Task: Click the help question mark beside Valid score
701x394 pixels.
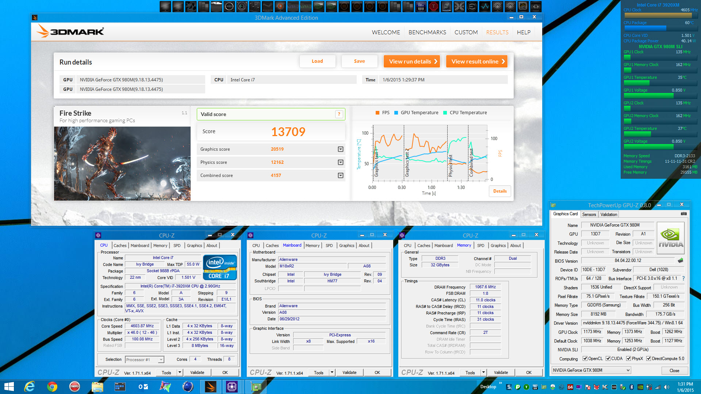Action: coord(339,114)
